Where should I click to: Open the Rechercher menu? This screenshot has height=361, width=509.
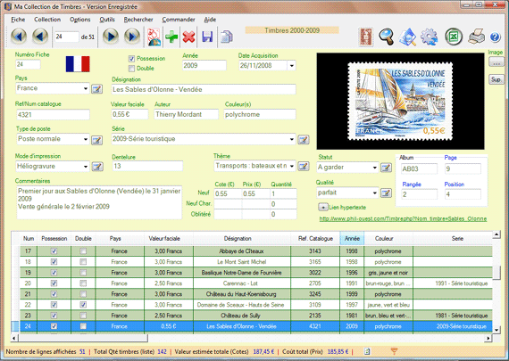(138, 20)
